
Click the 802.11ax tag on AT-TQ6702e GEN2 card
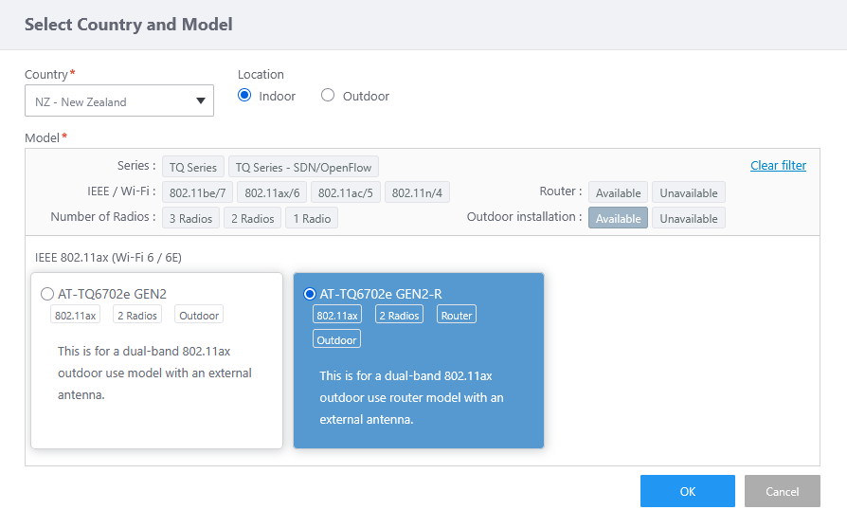point(76,315)
